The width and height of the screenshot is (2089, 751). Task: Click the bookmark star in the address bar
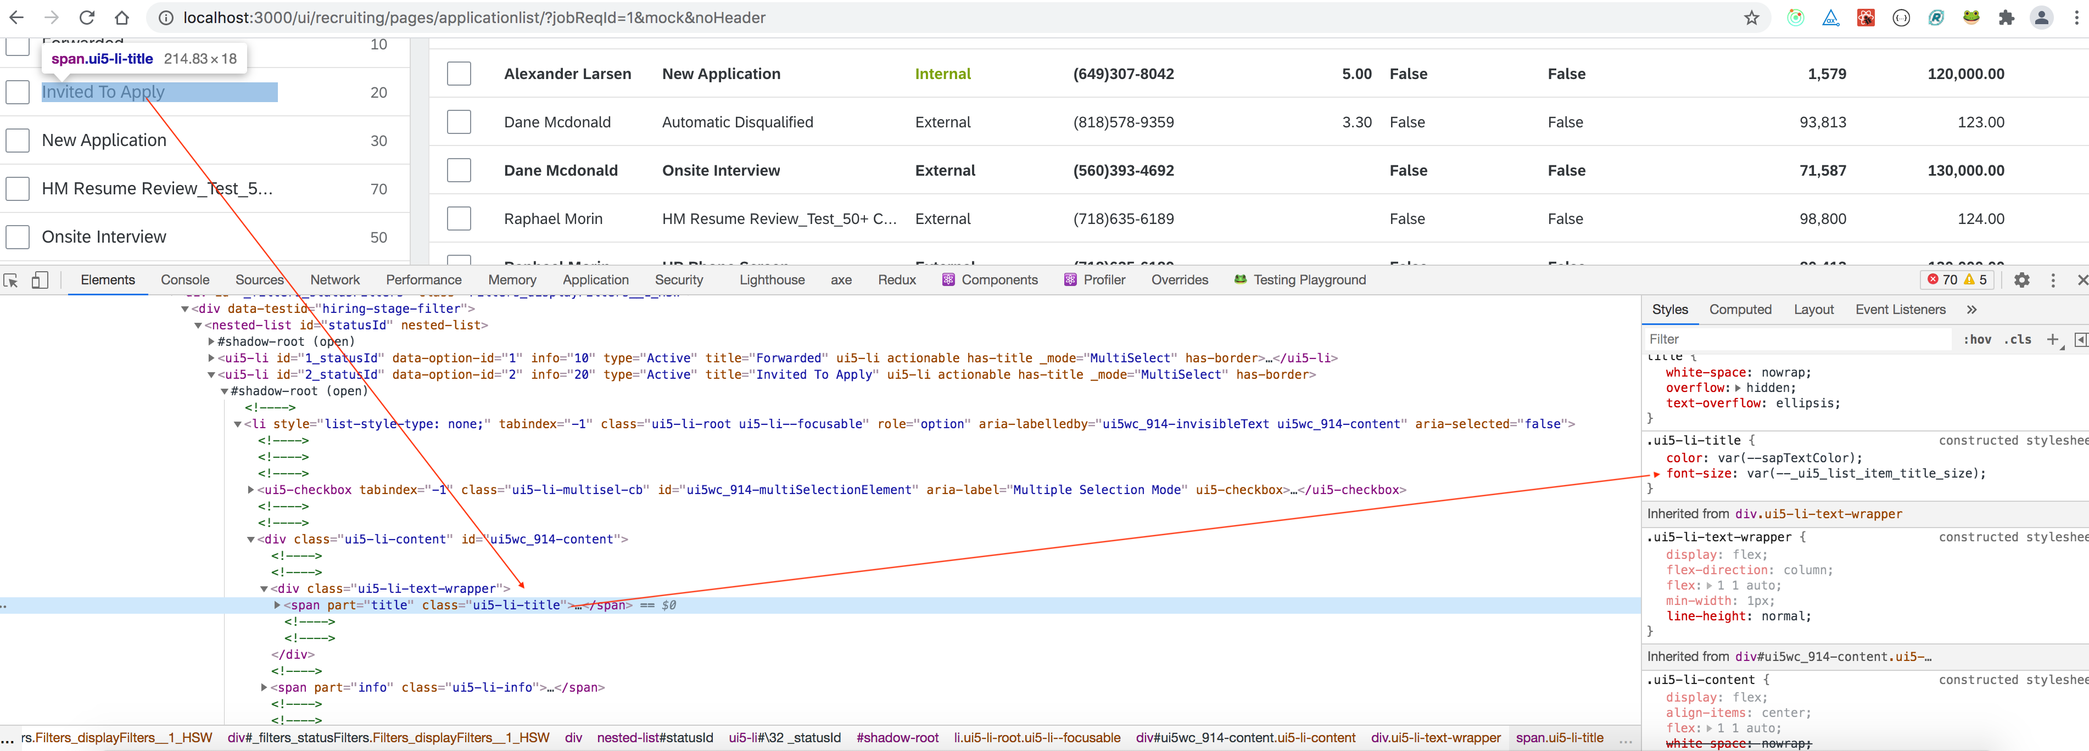(x=1752, y=17)
